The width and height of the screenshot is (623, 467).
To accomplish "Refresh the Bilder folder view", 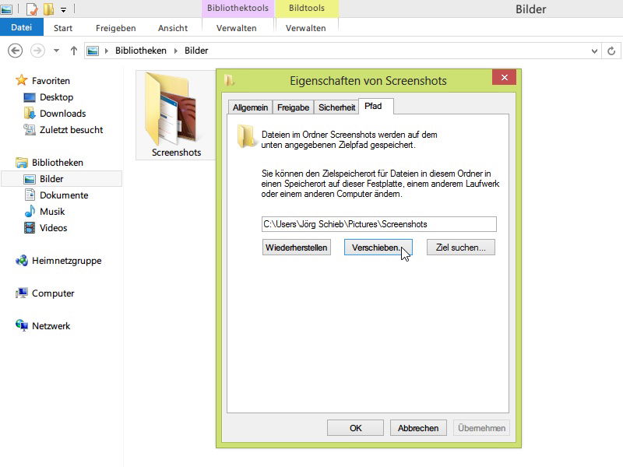I will pos(611,51).
